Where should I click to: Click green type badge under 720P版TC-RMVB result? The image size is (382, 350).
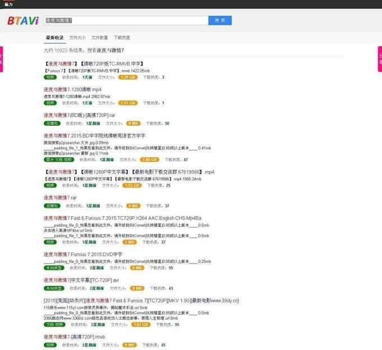point(50,78)
